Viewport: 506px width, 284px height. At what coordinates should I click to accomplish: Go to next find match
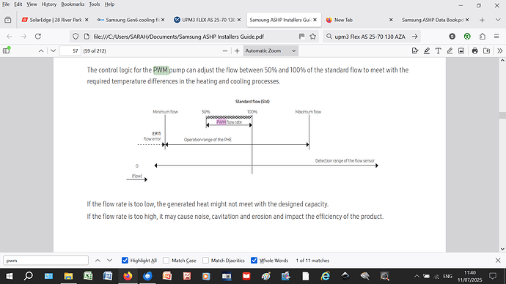pos(110,261)
